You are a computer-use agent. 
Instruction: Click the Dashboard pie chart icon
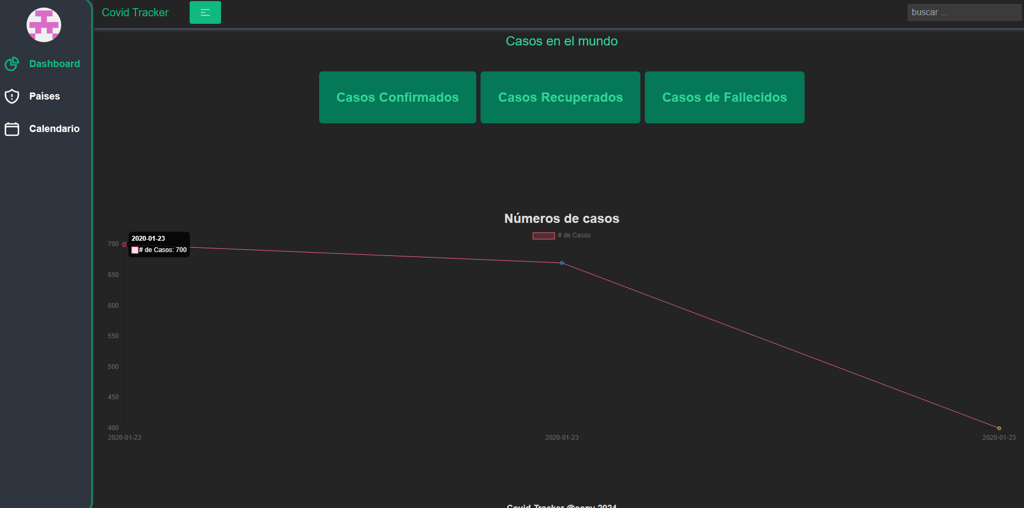point(12,64)
